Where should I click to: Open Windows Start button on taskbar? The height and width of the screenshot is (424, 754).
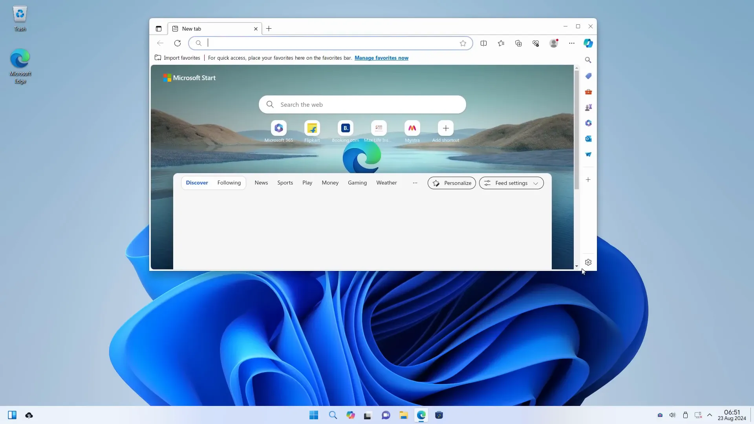[x=314, y=415]
